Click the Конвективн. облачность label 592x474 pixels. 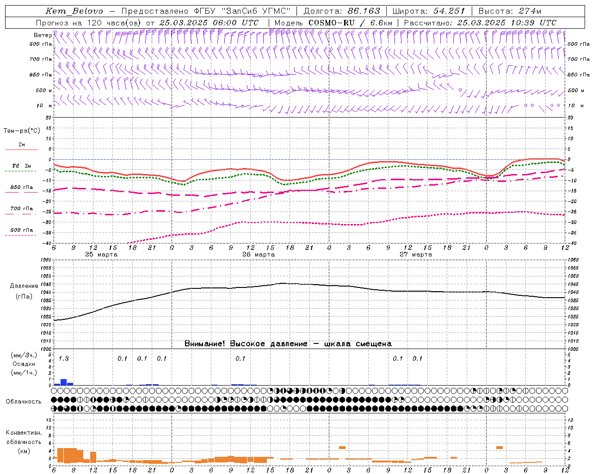pos(24,437)
